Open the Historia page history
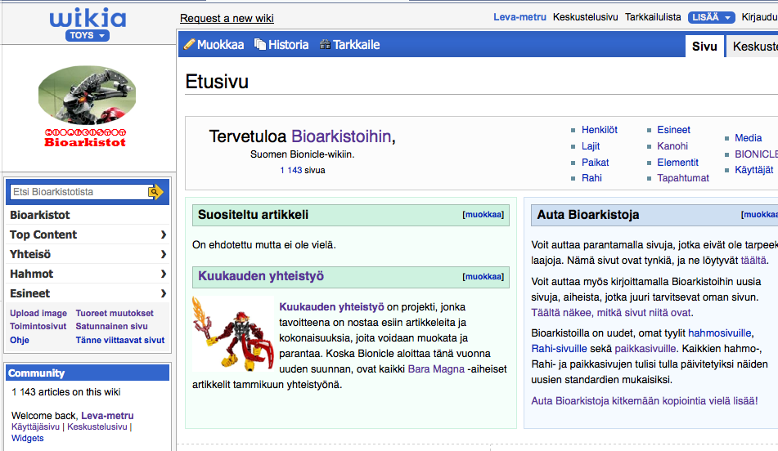Image resolution: width=778 pixels, height=451 pixels. (288, 45)
